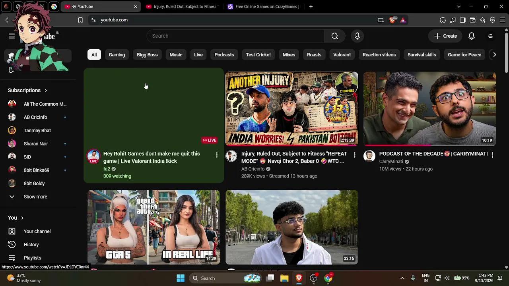Open the Brave Wallet icon
509x286 pixels.
pyautogui.click(x=472, y=20)
